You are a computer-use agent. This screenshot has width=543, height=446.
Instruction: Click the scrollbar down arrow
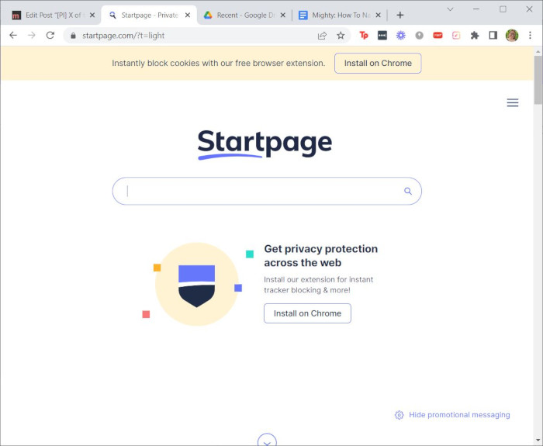tap(538, 441)
